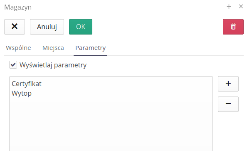The width and height of the screenshot is (247, 151).
Task: Confirm with the green OK button
Action: point(81,27)
